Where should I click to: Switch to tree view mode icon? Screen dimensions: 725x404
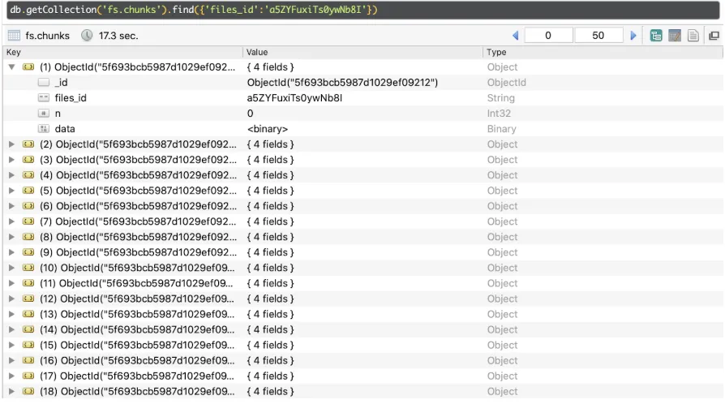coord(655,36)
